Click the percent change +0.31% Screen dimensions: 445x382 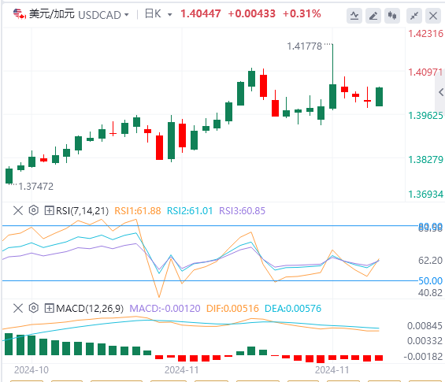click(302, 13)
